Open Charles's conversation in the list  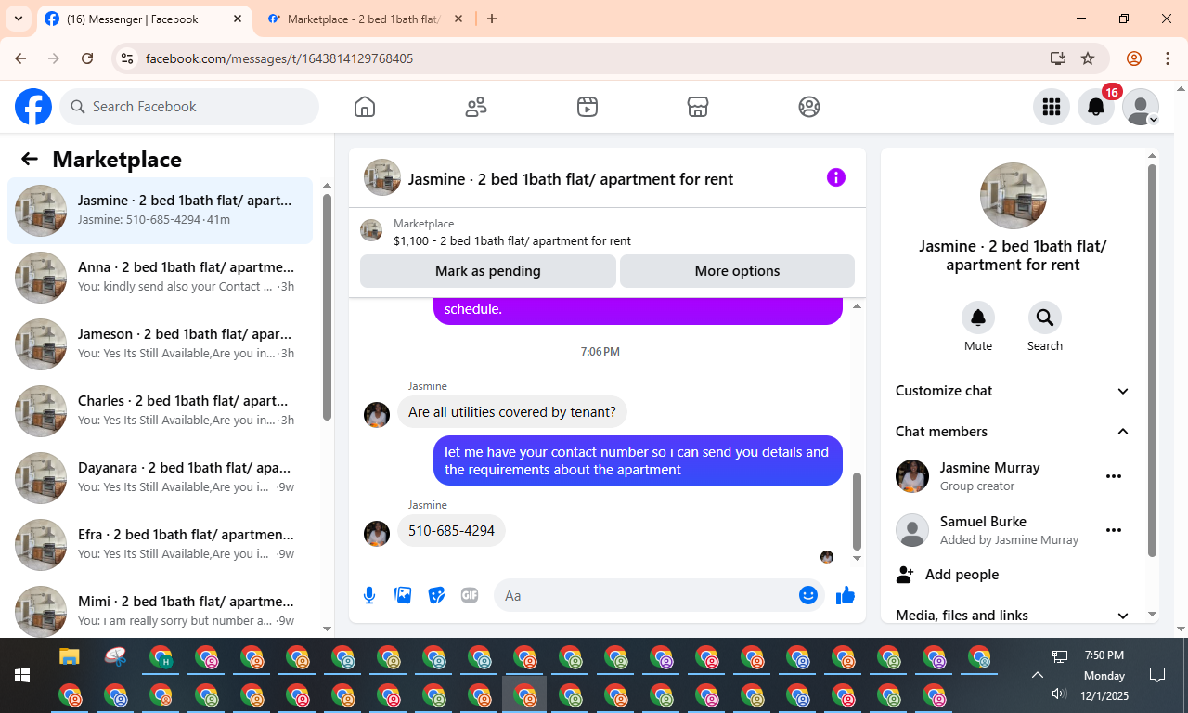(160, 411)
